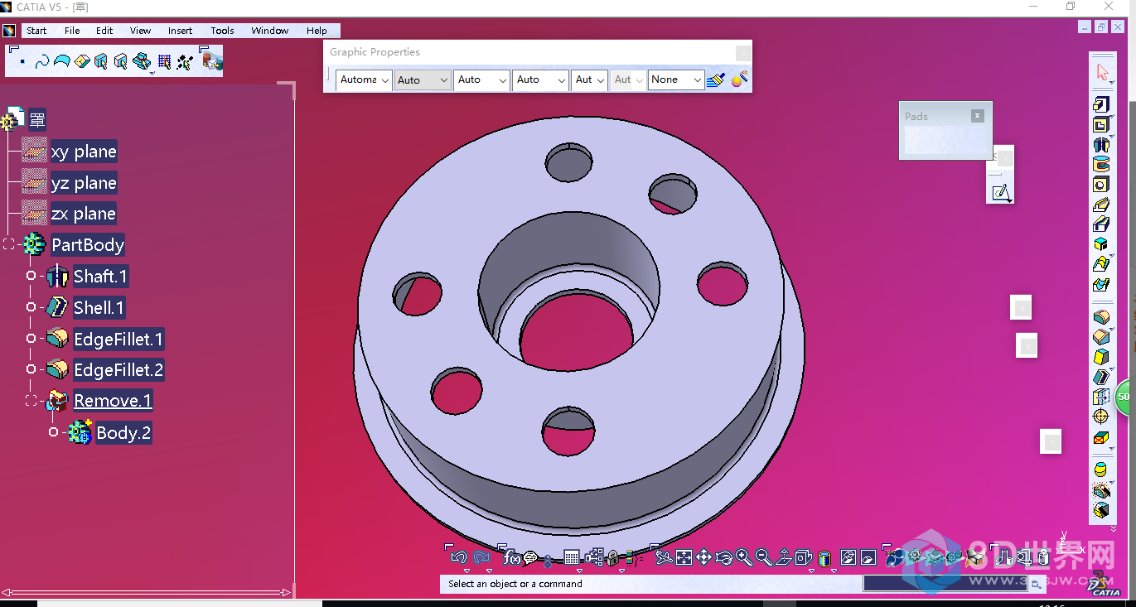
Task: Open the Automa fill color dropdown
Action: tap(364, 79)
